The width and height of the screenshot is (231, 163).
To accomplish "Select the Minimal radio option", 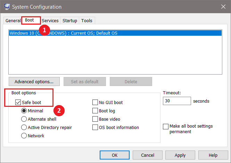I will coord(24,111).
